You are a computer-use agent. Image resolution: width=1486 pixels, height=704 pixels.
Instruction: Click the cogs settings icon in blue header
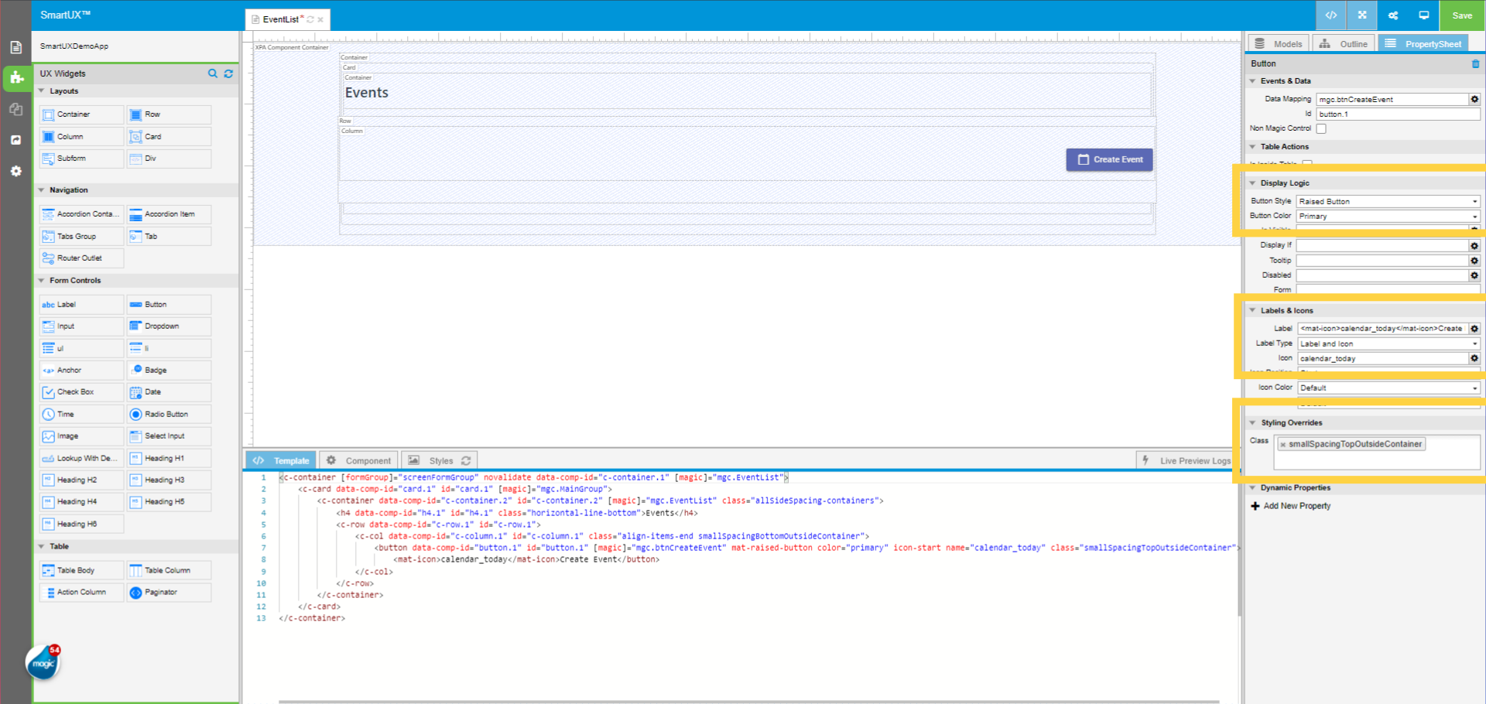1392,15
